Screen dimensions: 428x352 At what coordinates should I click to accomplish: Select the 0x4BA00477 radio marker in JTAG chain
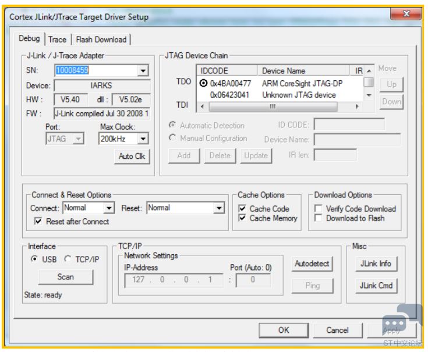click(x=203, y=83)
